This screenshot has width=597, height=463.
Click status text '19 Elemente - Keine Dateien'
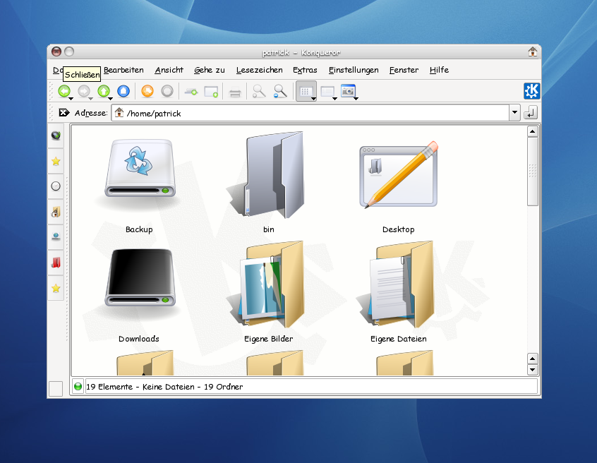pyautogui.click(x=139, y=387)
